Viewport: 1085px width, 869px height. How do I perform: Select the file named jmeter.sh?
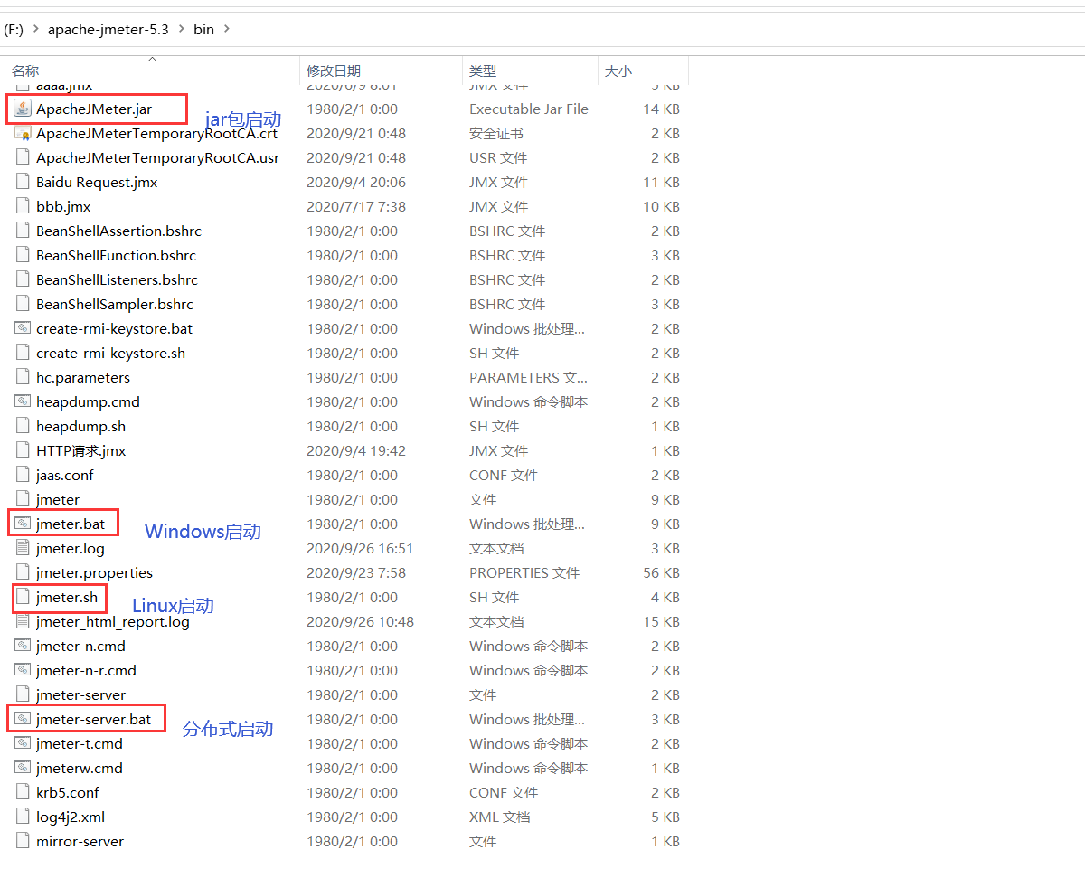67,597
